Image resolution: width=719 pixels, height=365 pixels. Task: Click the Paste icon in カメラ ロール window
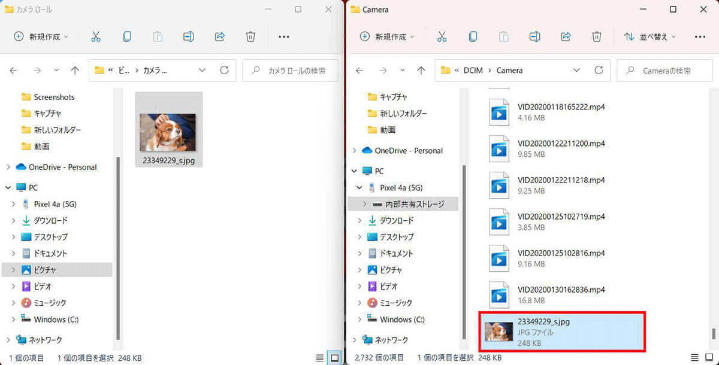[158, 36]
